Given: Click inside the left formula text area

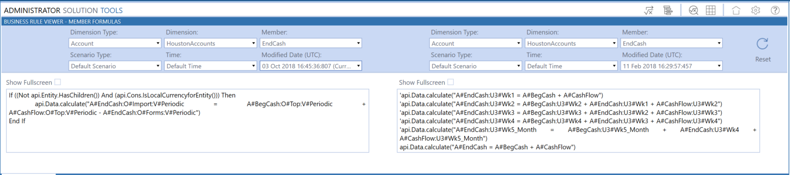Looking at the screenshot, I should point(188,121).
